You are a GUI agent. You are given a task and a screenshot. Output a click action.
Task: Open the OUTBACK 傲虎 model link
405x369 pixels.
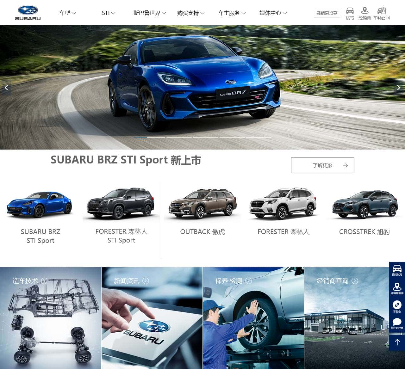click(x=202, y=232)
